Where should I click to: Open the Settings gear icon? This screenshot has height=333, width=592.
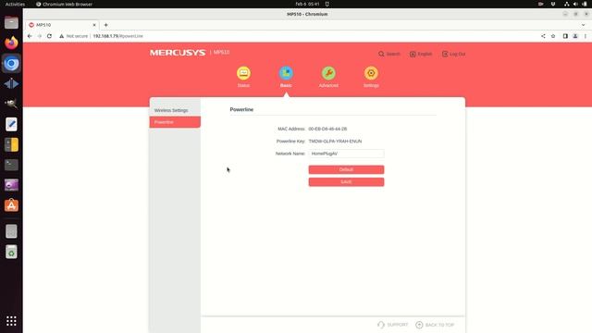point(371,73)
